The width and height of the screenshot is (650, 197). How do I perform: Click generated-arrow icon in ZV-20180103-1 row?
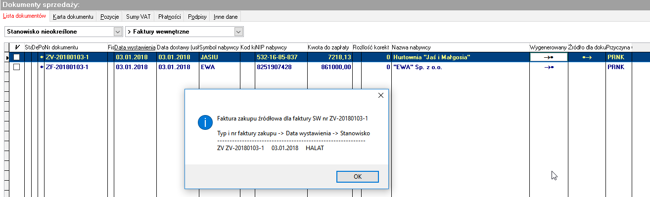tap(548, 57)
